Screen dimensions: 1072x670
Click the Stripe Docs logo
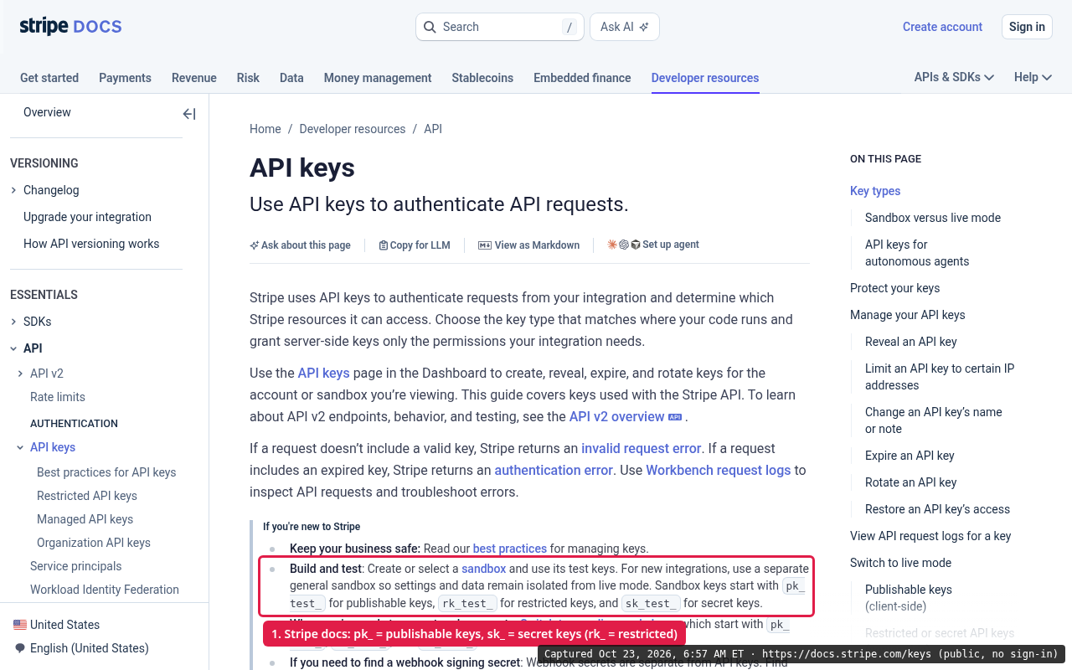click(70, 27)
